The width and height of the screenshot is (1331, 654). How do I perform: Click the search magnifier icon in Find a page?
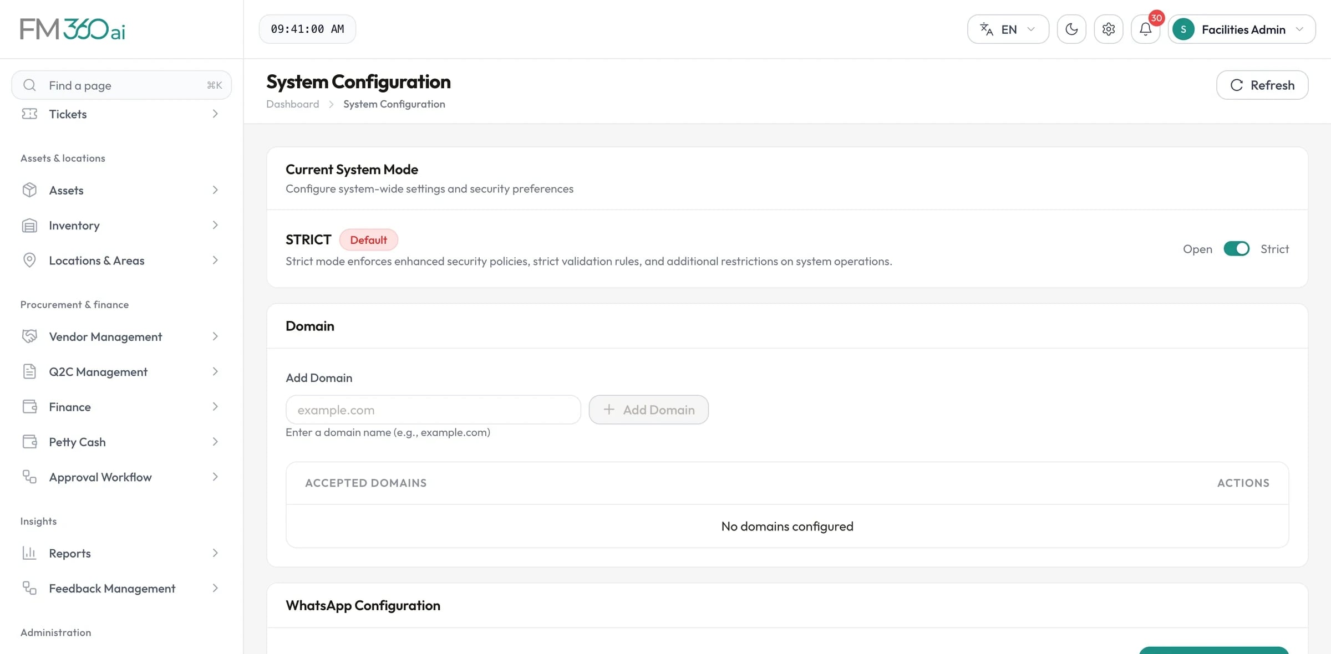(x=29, y=85)
